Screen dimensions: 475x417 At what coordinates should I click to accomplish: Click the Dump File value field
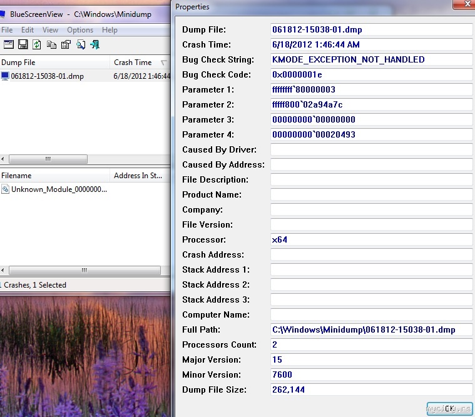[x=371, y=29]
